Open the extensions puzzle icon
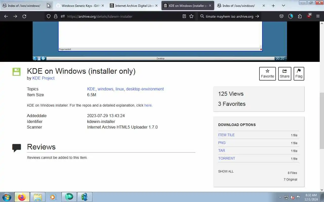The height and width of the screenshot is (202, 324). coord(300,16)
